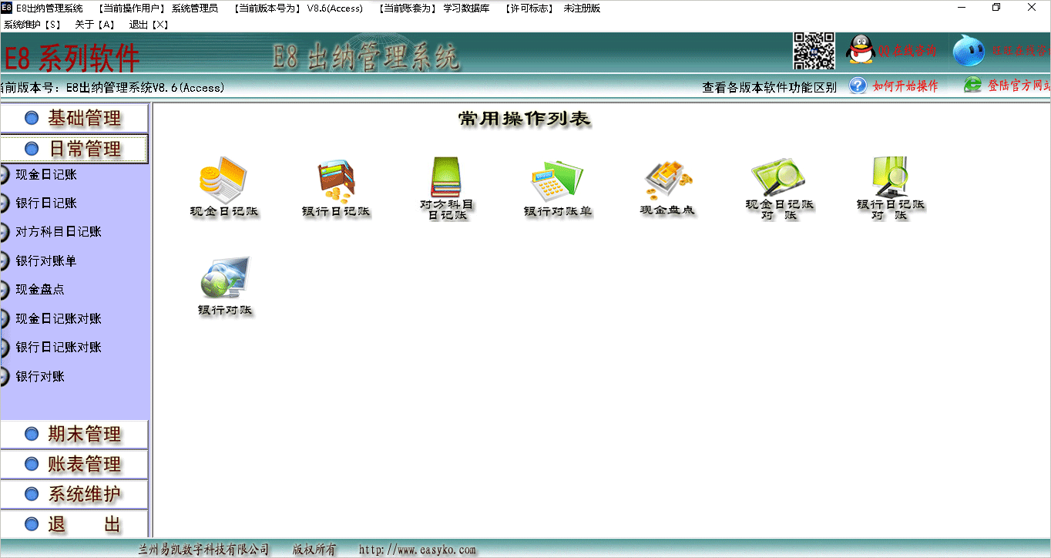
Task: Launch the 对方科目日记账 books icon
Action: point(447,189)
